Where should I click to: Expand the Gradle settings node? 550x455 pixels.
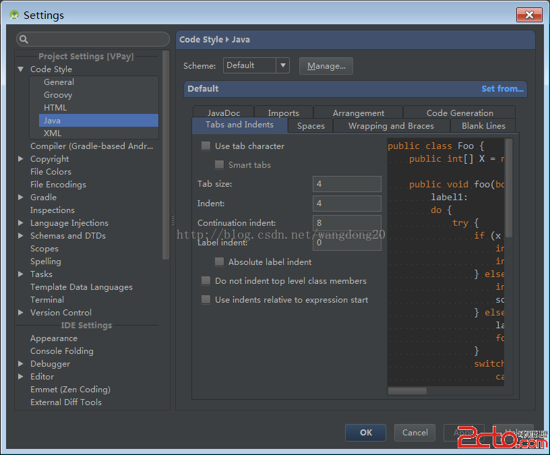(x=21, y=198)
